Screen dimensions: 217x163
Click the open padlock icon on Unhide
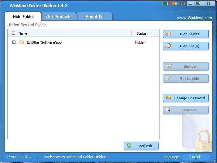[x=168, y=66]
